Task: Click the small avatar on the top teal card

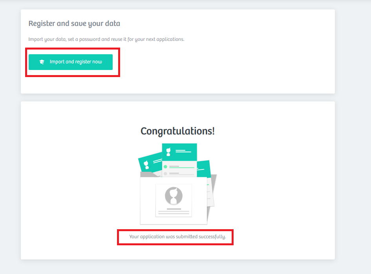Action: (168, 152)
